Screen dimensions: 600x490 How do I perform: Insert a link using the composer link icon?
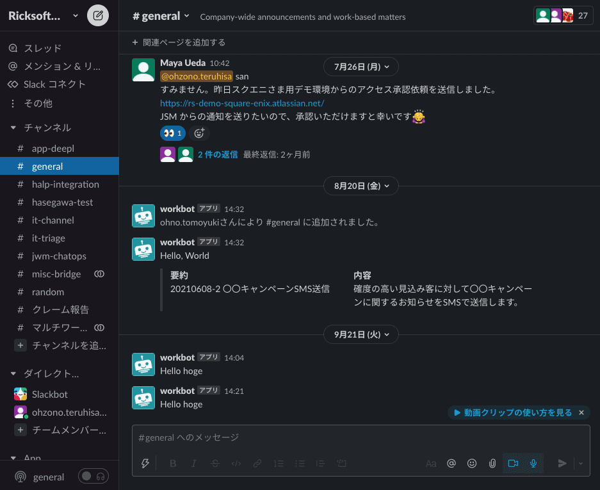pyautogui.click(x=257, y=463)
